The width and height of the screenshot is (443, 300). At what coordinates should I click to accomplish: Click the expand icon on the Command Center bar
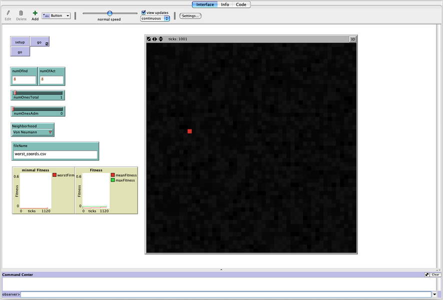click(x=426, y=274)
